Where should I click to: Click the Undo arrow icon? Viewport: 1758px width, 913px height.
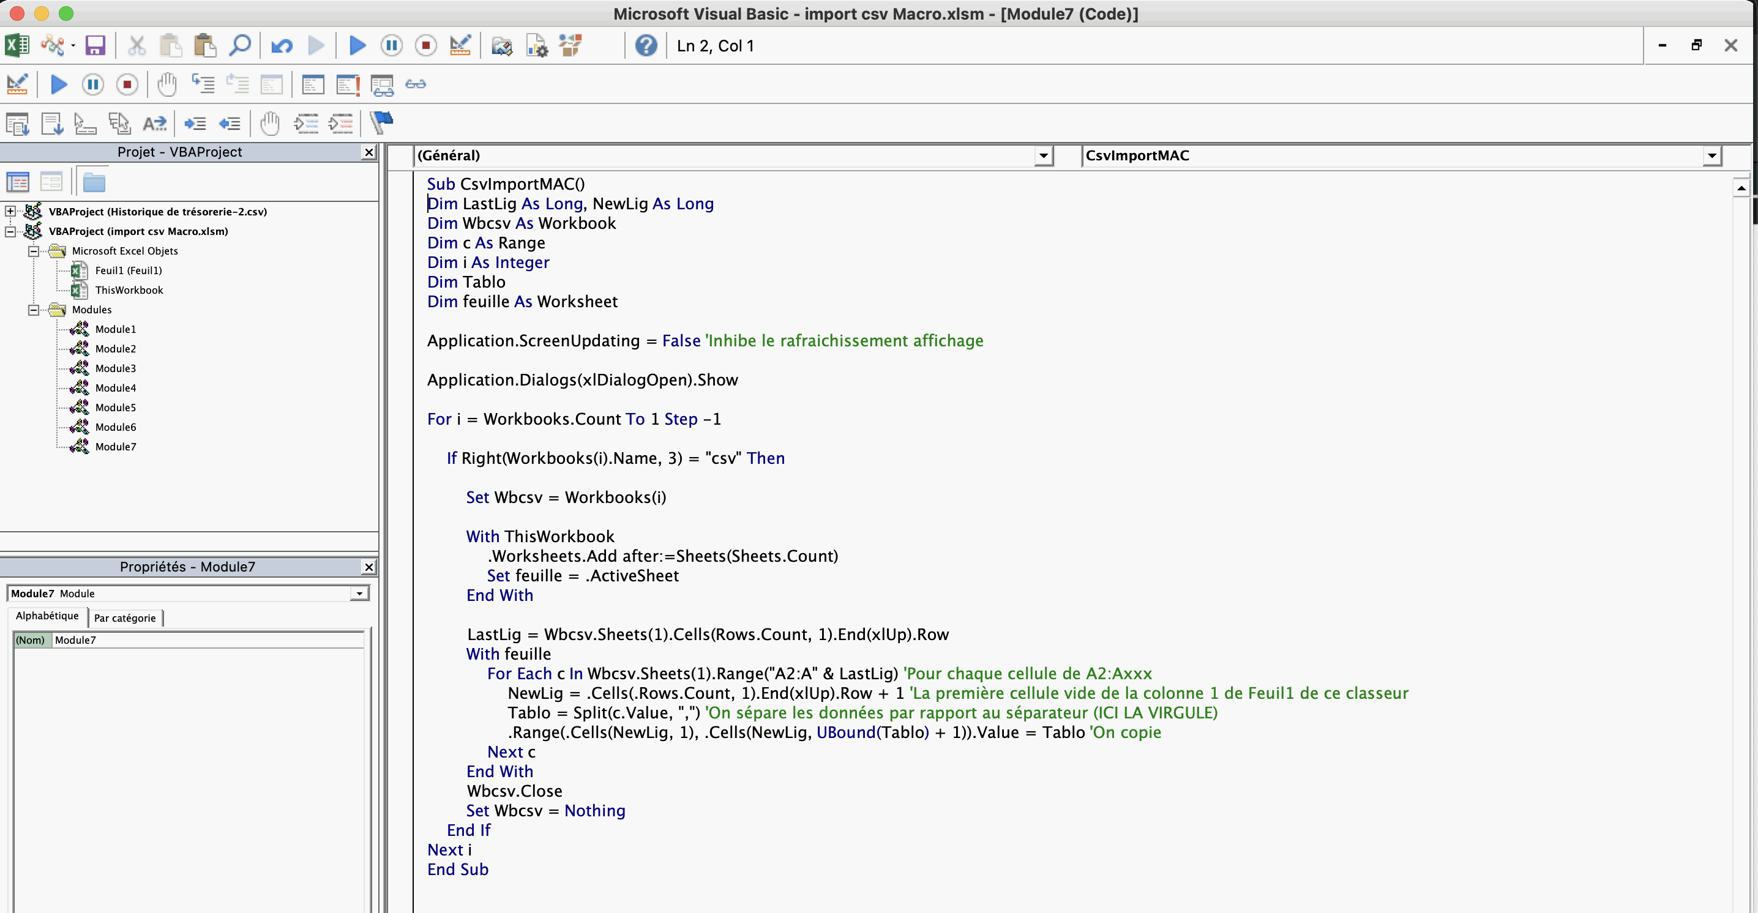[281, 46]
